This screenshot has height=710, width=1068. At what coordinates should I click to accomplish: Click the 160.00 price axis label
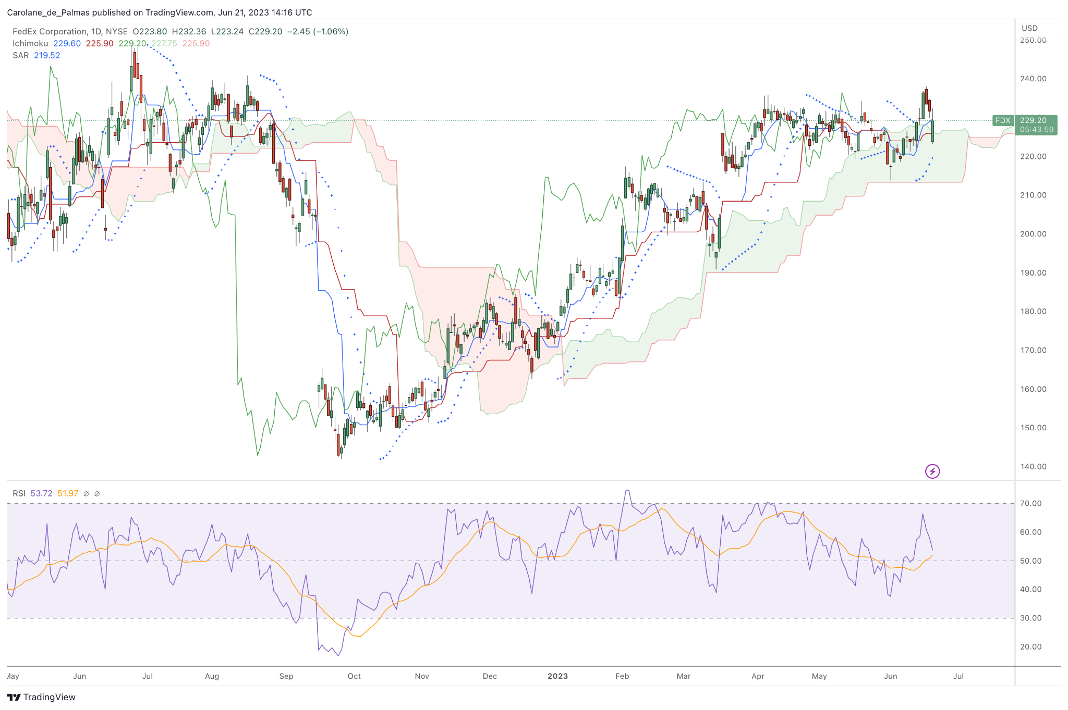click(1033, 389)
